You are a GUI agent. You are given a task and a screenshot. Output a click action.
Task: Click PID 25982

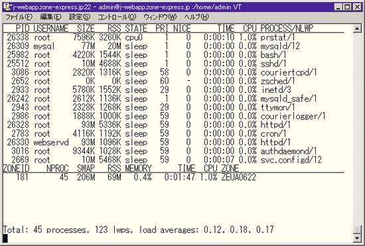[x=18, y=55]
